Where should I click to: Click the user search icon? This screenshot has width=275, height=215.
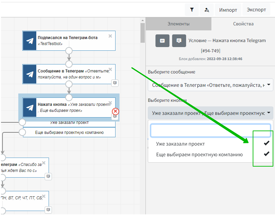coord(207,10)
